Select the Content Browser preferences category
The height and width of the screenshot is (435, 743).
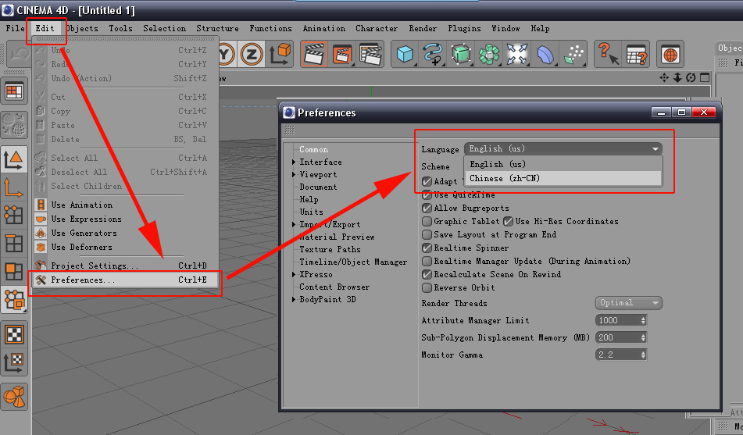(334, 287)
